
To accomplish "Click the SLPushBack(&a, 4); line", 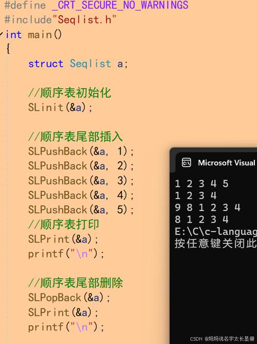I will click(x=81, y=195).
